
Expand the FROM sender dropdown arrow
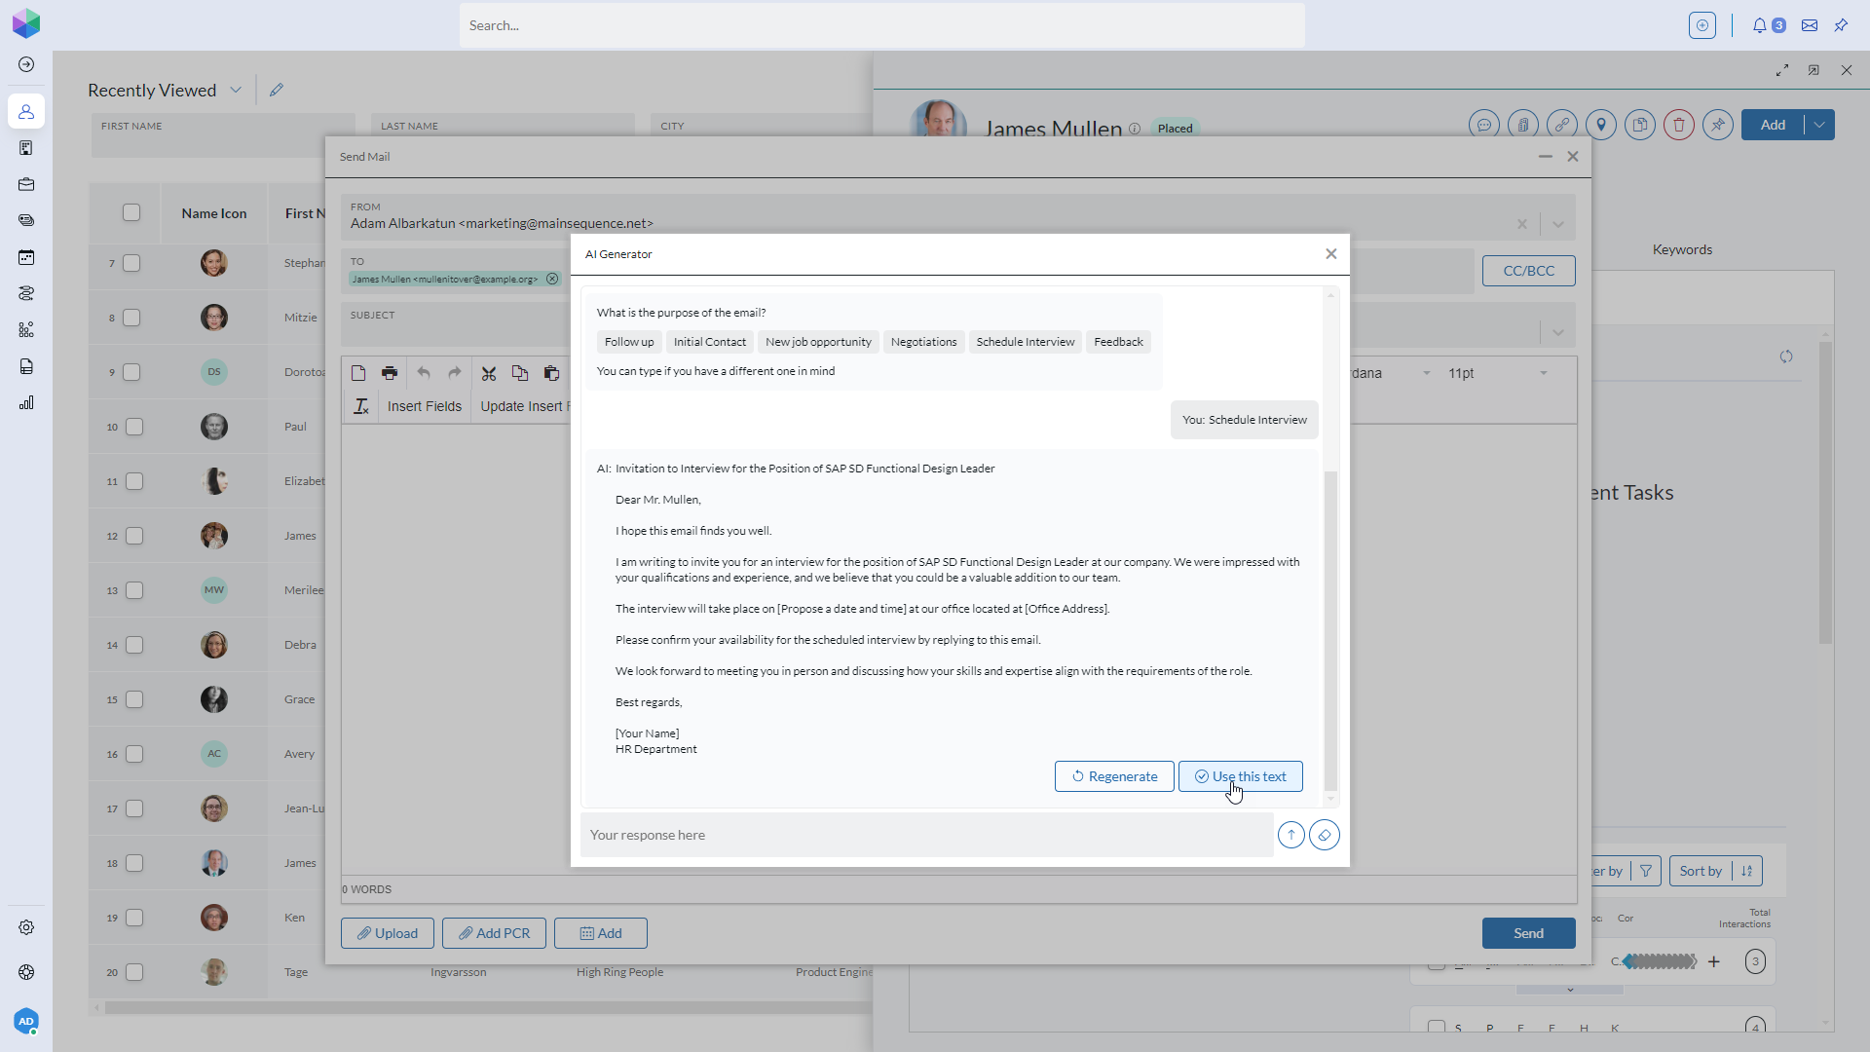1558,224
